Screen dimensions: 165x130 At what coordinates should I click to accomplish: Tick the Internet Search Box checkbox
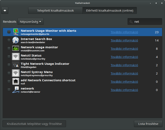click(x=9, y=40)
